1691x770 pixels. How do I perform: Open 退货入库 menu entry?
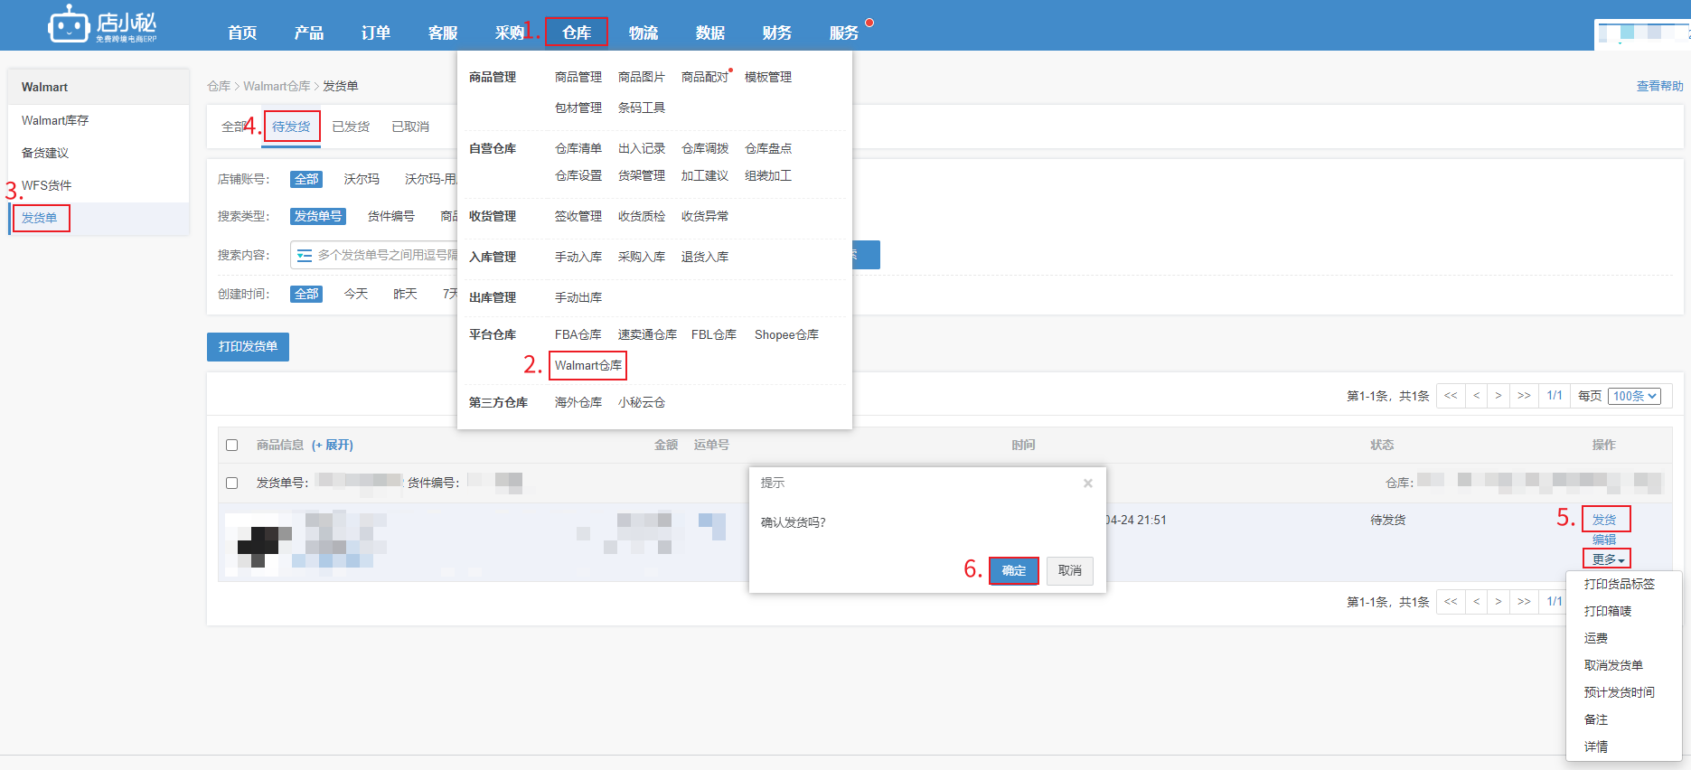[705, 258]
